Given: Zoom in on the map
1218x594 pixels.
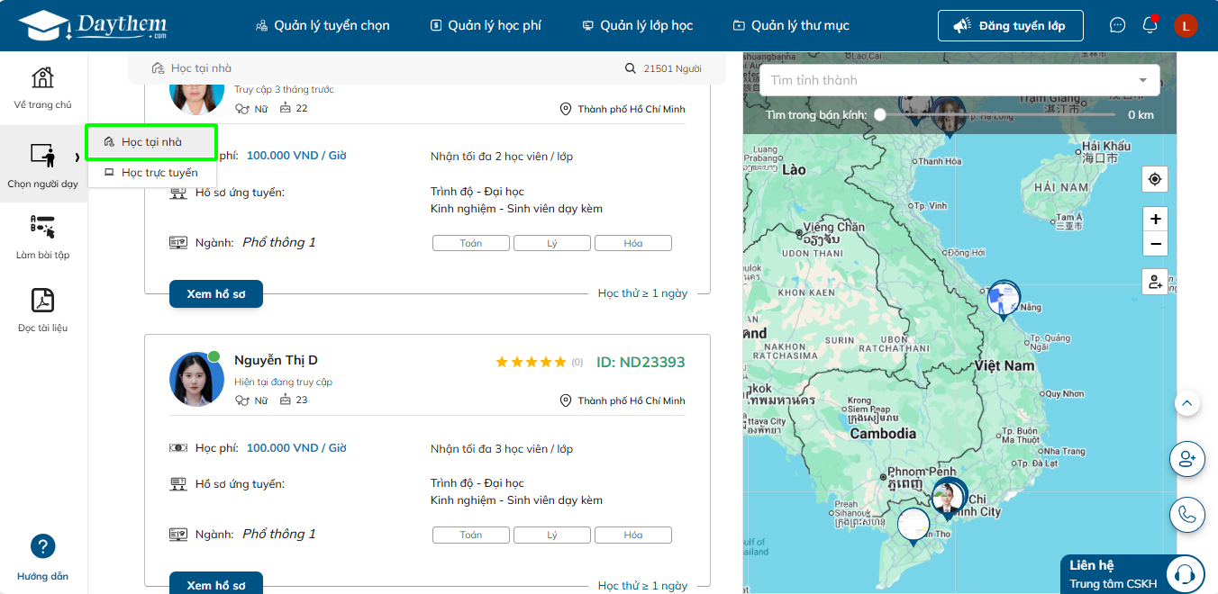Looking at the screenshot, I should click(x=1154, y=219).
